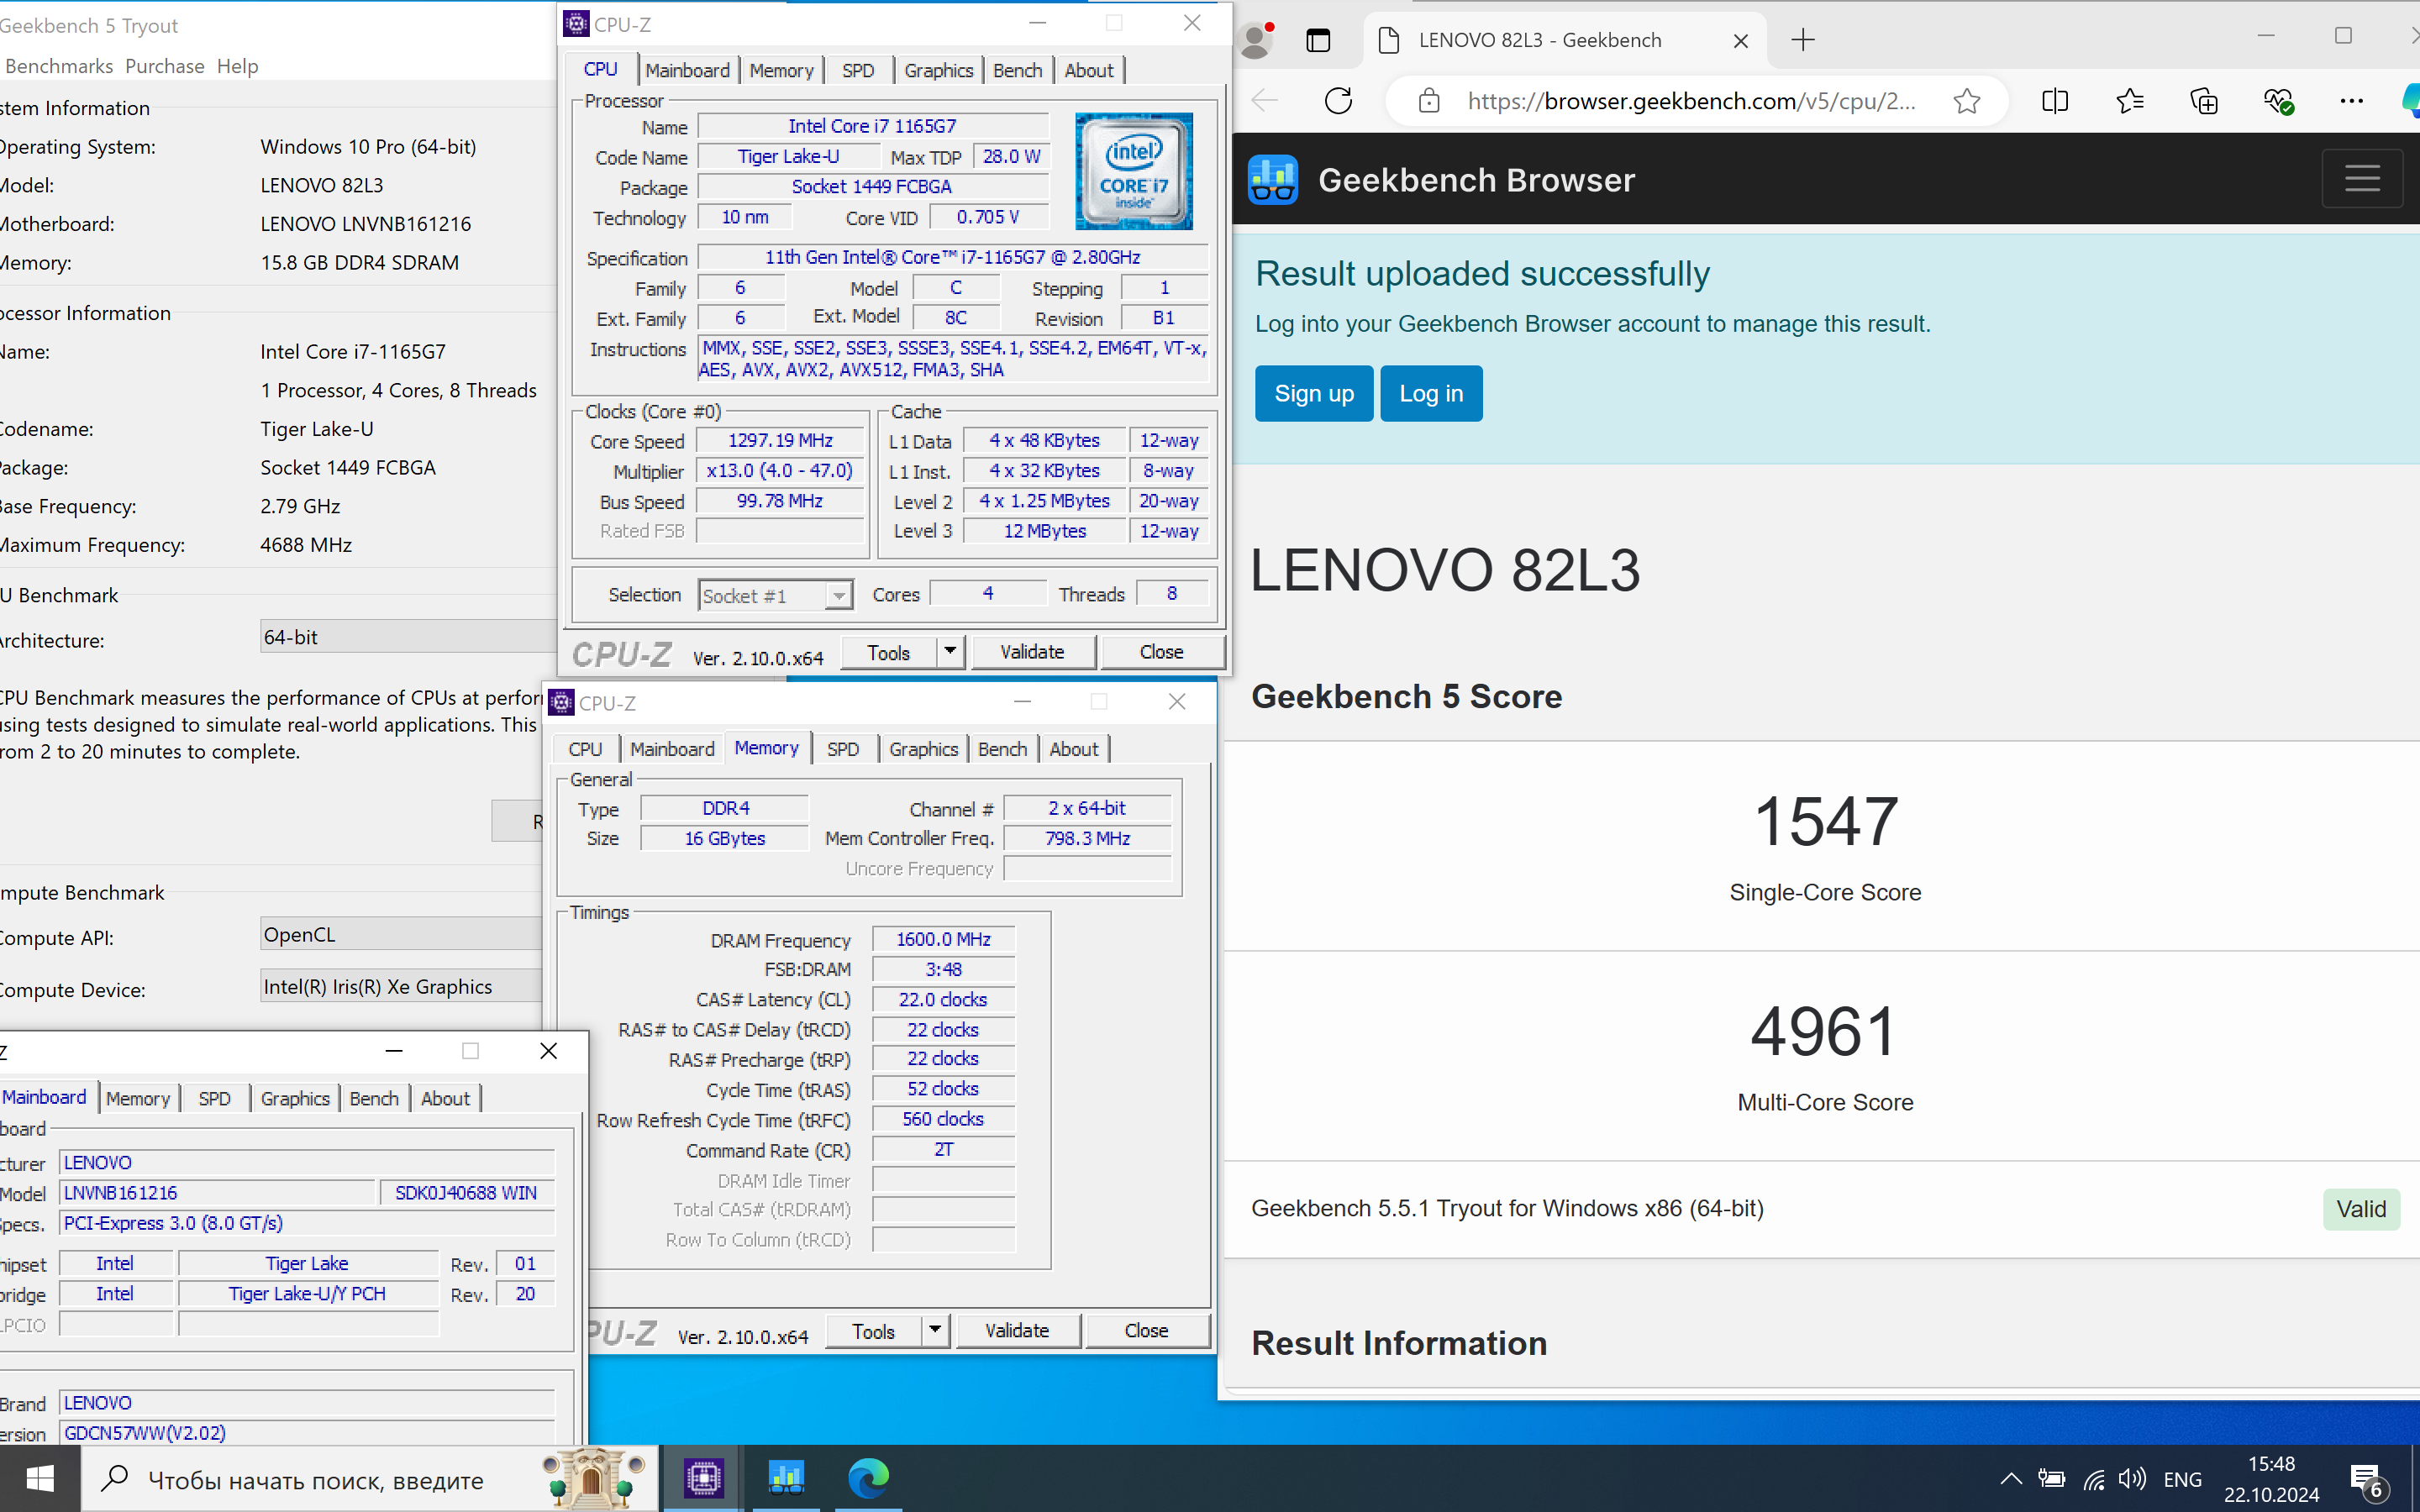Click the CPU-Z title bar icon top window

tap(576, 24)
